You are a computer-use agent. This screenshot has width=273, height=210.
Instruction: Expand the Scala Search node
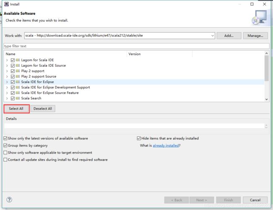(x=7, y=98)
